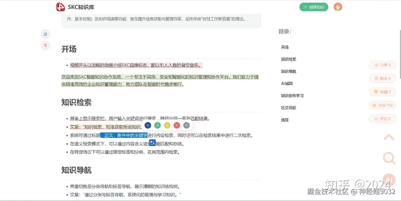This screenshot has width=401, height=201.
Task: Pick the red highlight color
Action: coord(177,125)
